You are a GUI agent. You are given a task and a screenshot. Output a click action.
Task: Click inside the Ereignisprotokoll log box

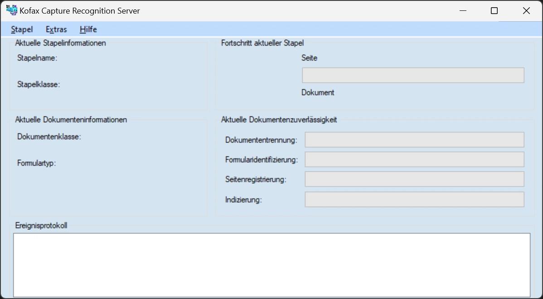271,265
